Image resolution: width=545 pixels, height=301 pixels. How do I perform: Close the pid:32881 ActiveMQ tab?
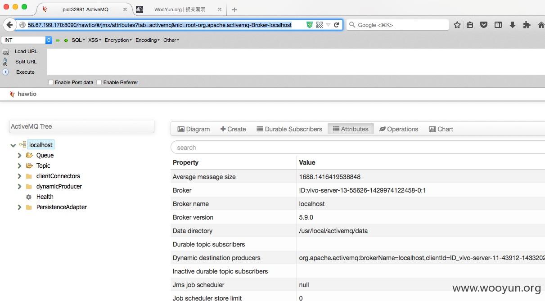click(125, 9)
